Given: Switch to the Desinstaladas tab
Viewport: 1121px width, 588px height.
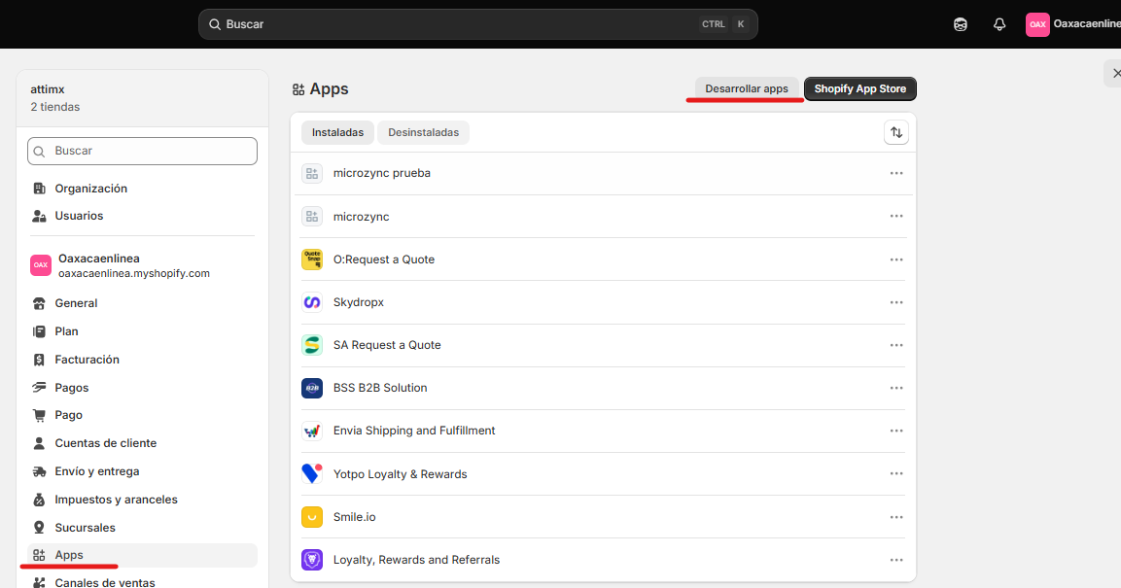Looking at the screenshot, I should [x=423, y=132].
